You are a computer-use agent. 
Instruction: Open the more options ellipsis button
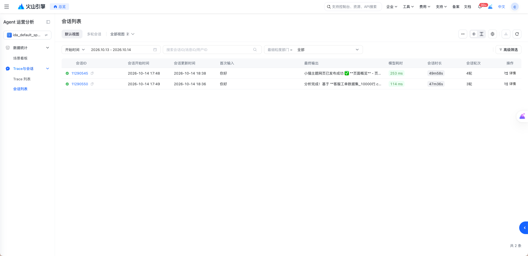[463, 34]
